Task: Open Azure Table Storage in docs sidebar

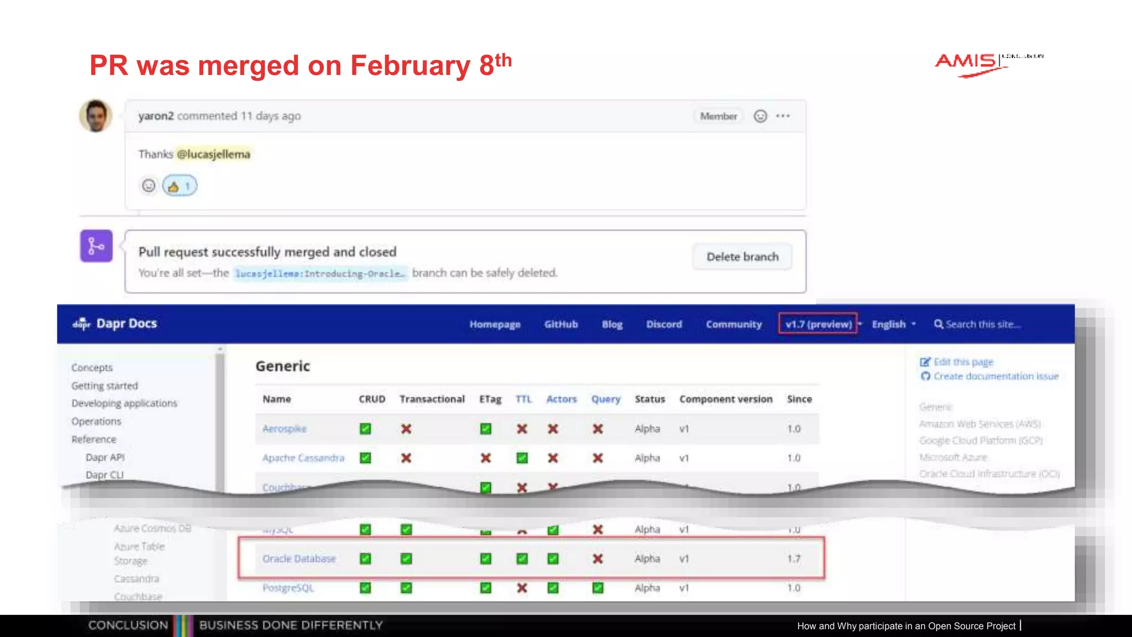Action: pos(139,554)
